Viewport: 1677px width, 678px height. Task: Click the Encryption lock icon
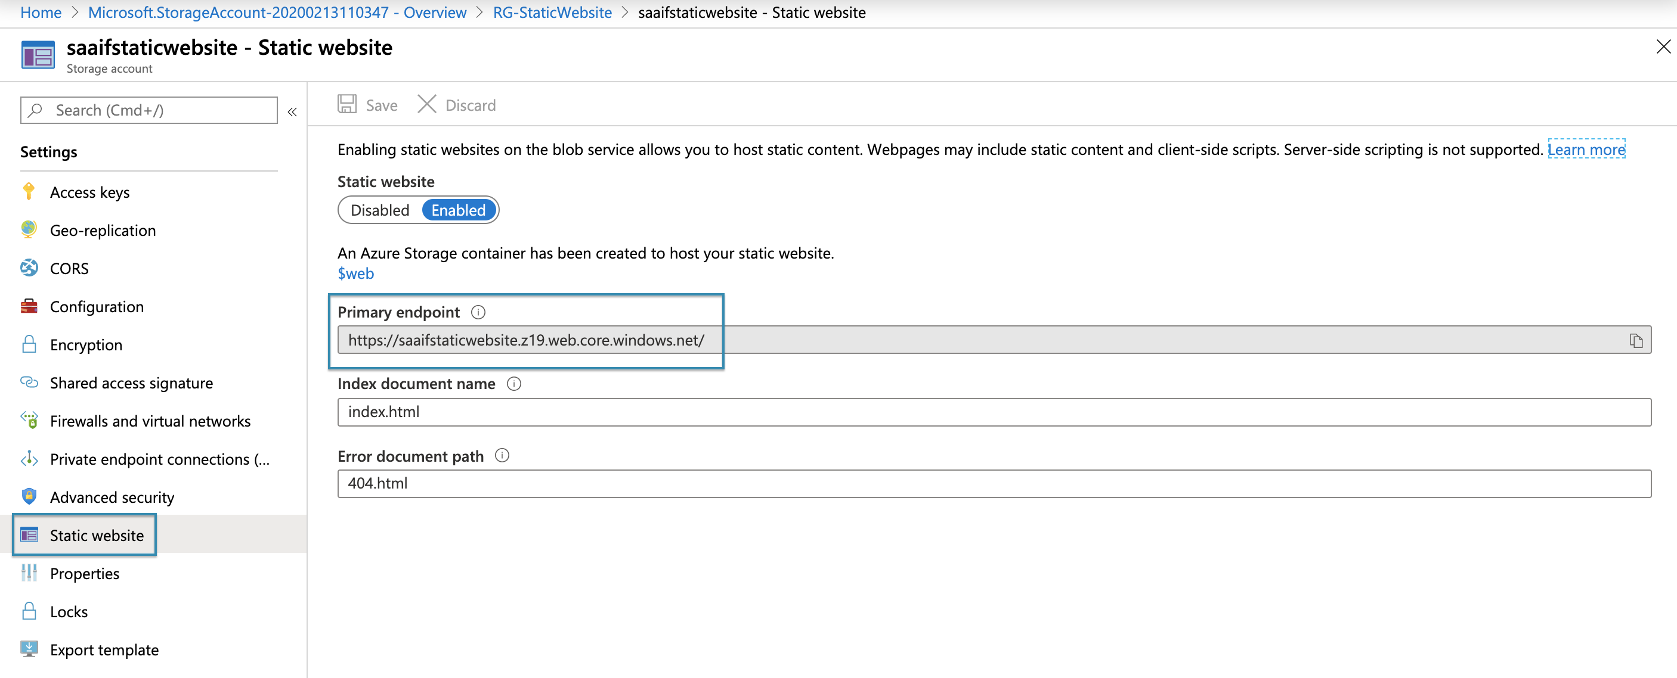point(29,344)
